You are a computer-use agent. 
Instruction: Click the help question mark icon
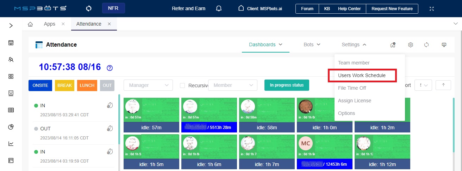click(110, 68)
